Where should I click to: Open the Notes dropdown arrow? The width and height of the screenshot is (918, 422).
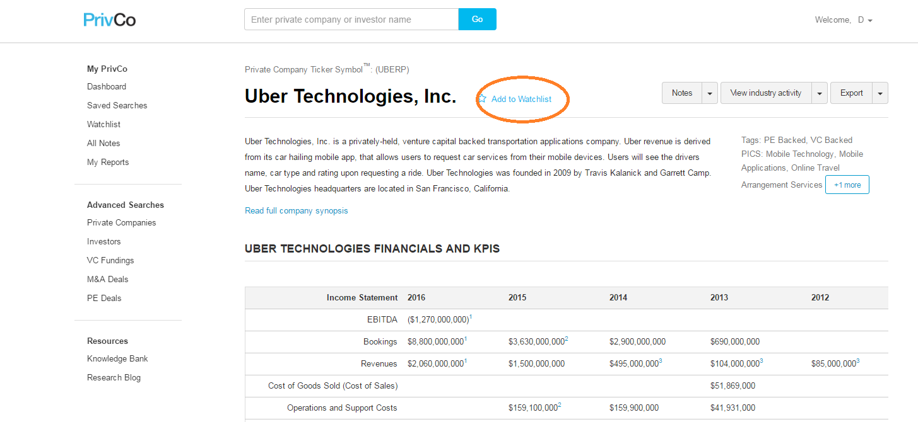[710, 93]
